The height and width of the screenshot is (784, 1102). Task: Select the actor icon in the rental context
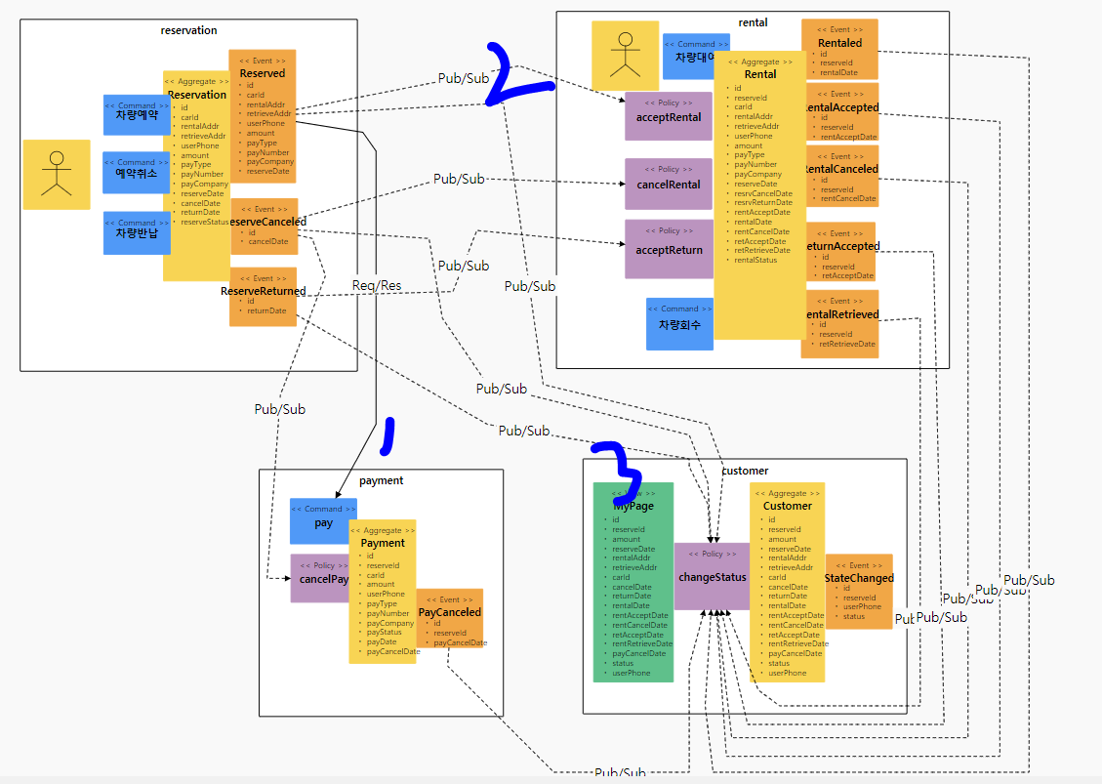[x=625, y=55]
